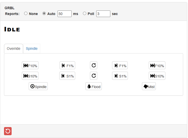Screen dimensions: 188x138
Task: Decrease feed rate by 1%
Action: pyautogui.click(x=68, y=65)
